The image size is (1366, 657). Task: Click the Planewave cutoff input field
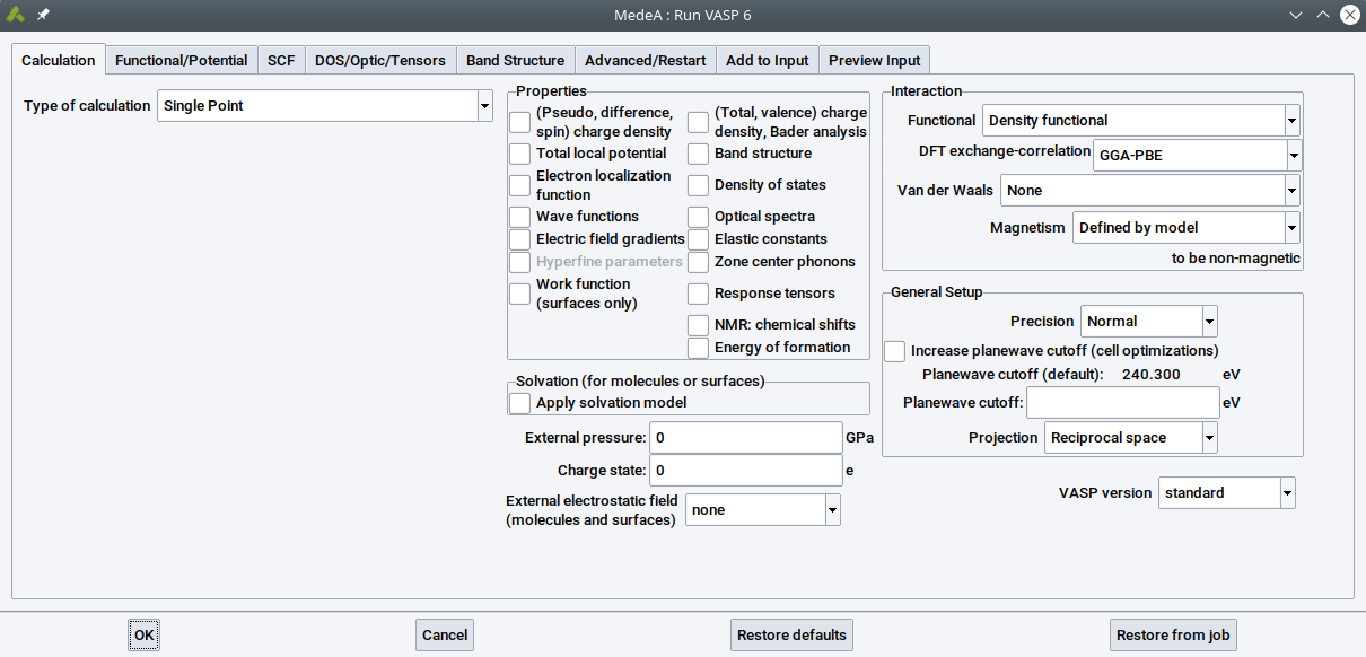(1123, 402)
